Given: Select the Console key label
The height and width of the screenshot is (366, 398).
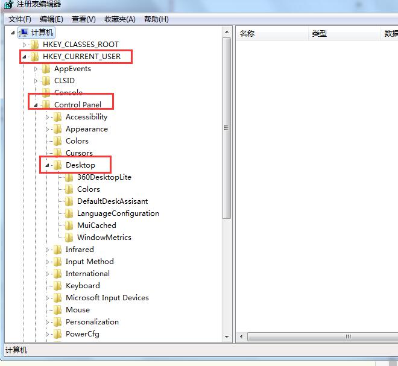Looking at the screenshot, I should 68,92.
